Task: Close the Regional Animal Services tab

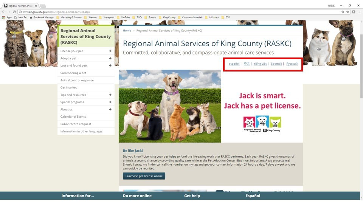Action: (x=36, y=6)
